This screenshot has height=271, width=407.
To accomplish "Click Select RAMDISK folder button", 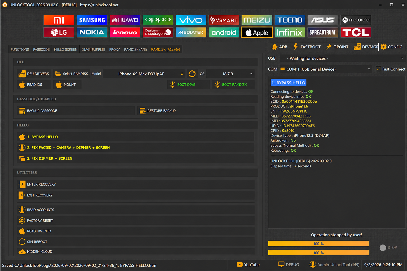I will click(72, 74).
